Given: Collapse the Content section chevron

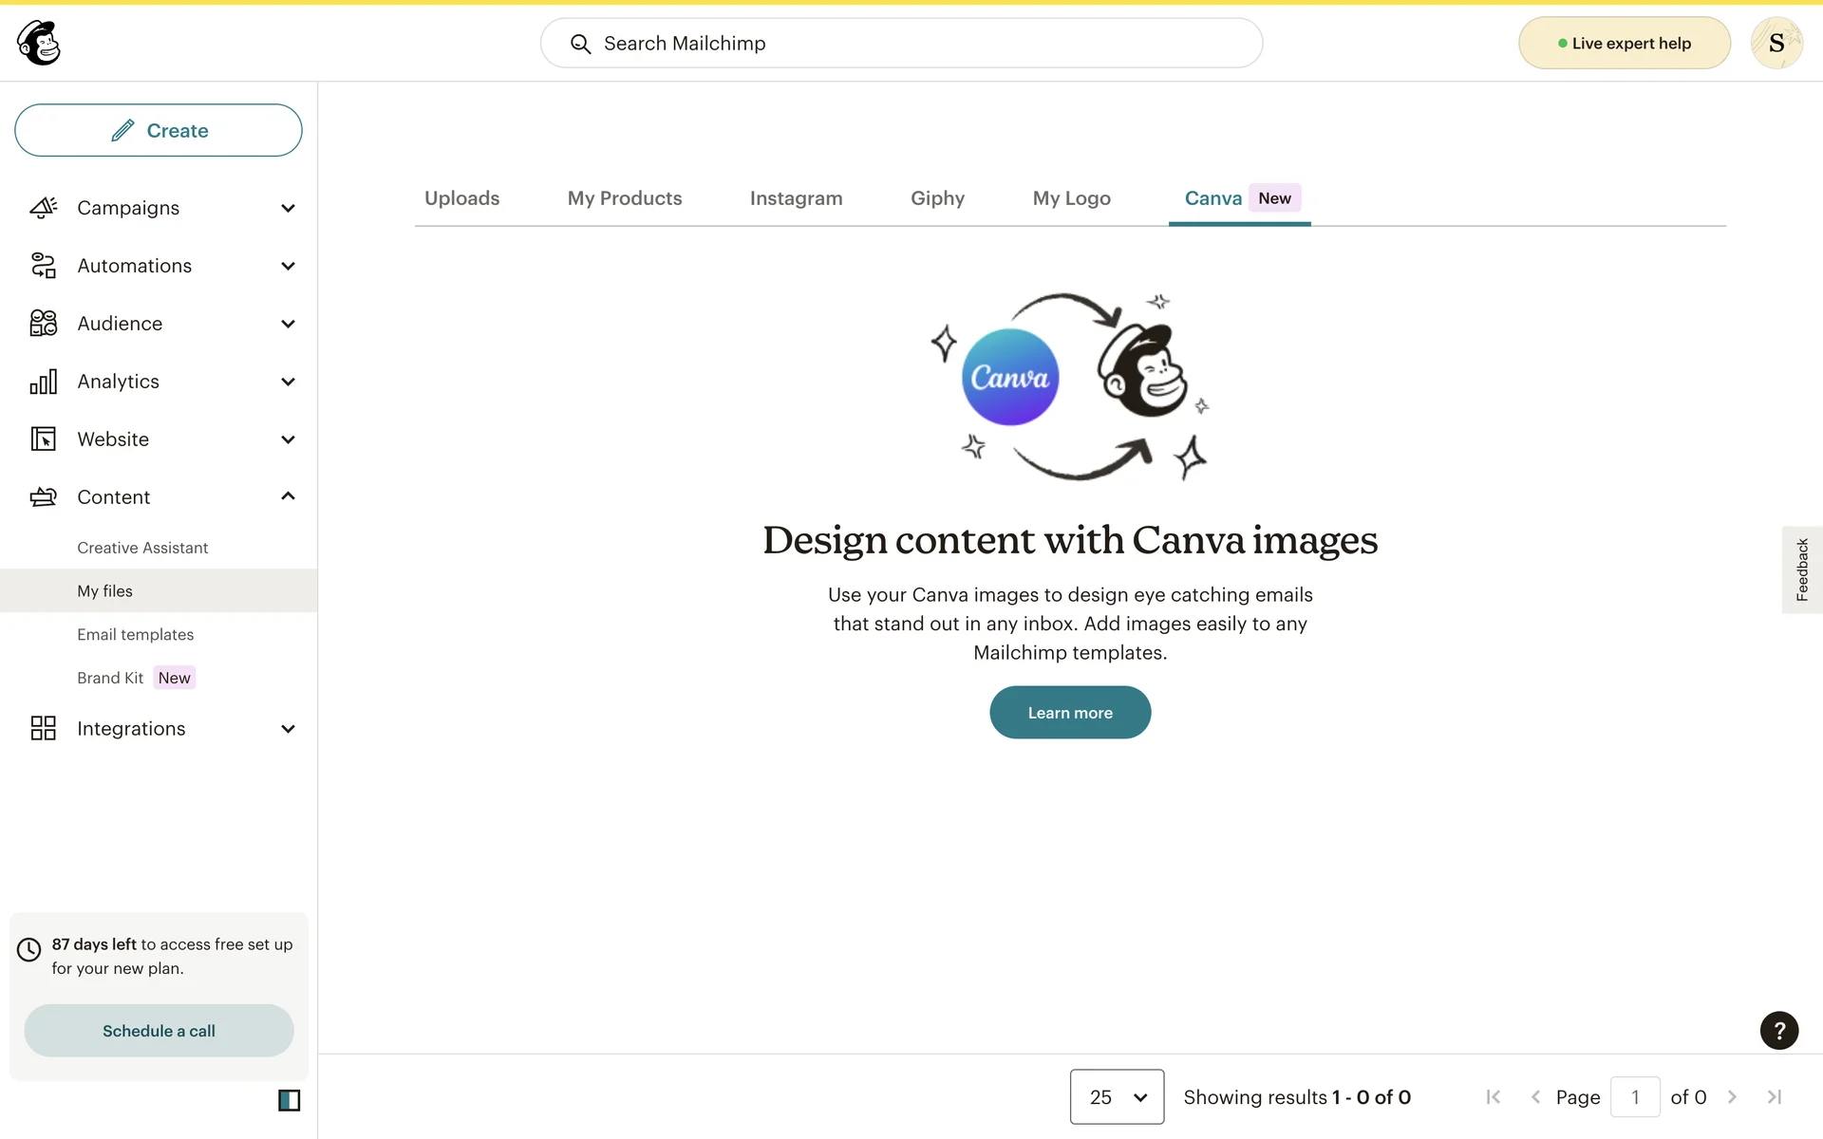Looking at the screenshot, I should tap(288, 496).
